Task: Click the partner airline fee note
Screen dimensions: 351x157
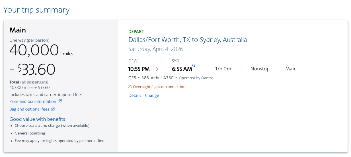Action: [60, 140]
